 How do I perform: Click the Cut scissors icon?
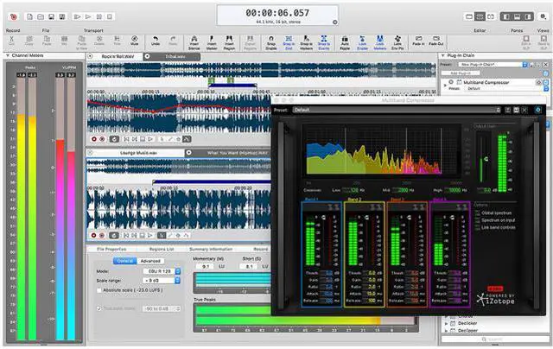tap(11, 41)
